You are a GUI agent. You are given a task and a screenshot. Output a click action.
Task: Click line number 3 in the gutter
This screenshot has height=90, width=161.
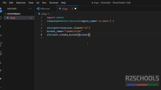(x=41, y=24)
